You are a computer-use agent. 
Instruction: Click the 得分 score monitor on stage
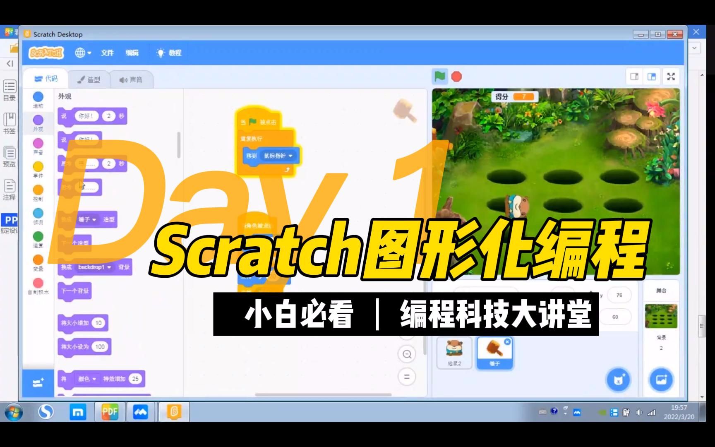pyautogui.click(x=515, y=96)
